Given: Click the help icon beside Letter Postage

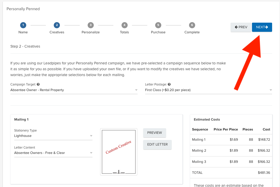Looking at the screenshot, I should click(169, 84).
